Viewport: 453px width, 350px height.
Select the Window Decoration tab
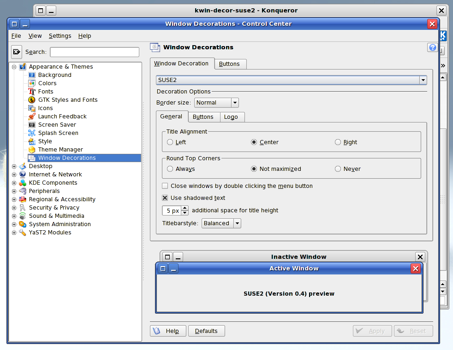(x=182, y=64)
